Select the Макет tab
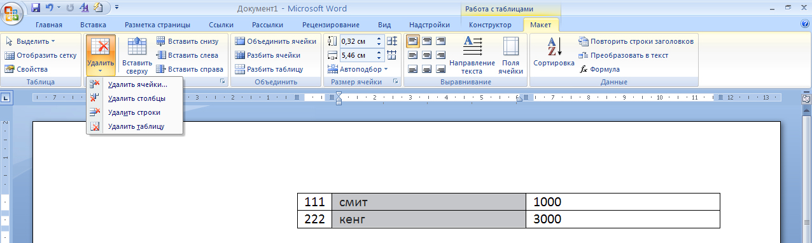The image size is (812, 243). tap(541, 25)
